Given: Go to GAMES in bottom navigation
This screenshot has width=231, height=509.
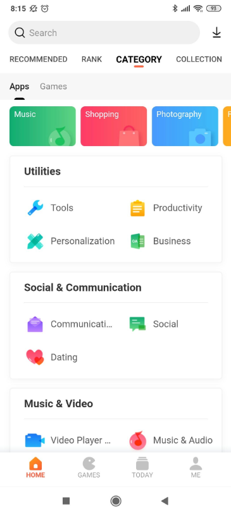Looking at the screenshot, I should 89,467.
